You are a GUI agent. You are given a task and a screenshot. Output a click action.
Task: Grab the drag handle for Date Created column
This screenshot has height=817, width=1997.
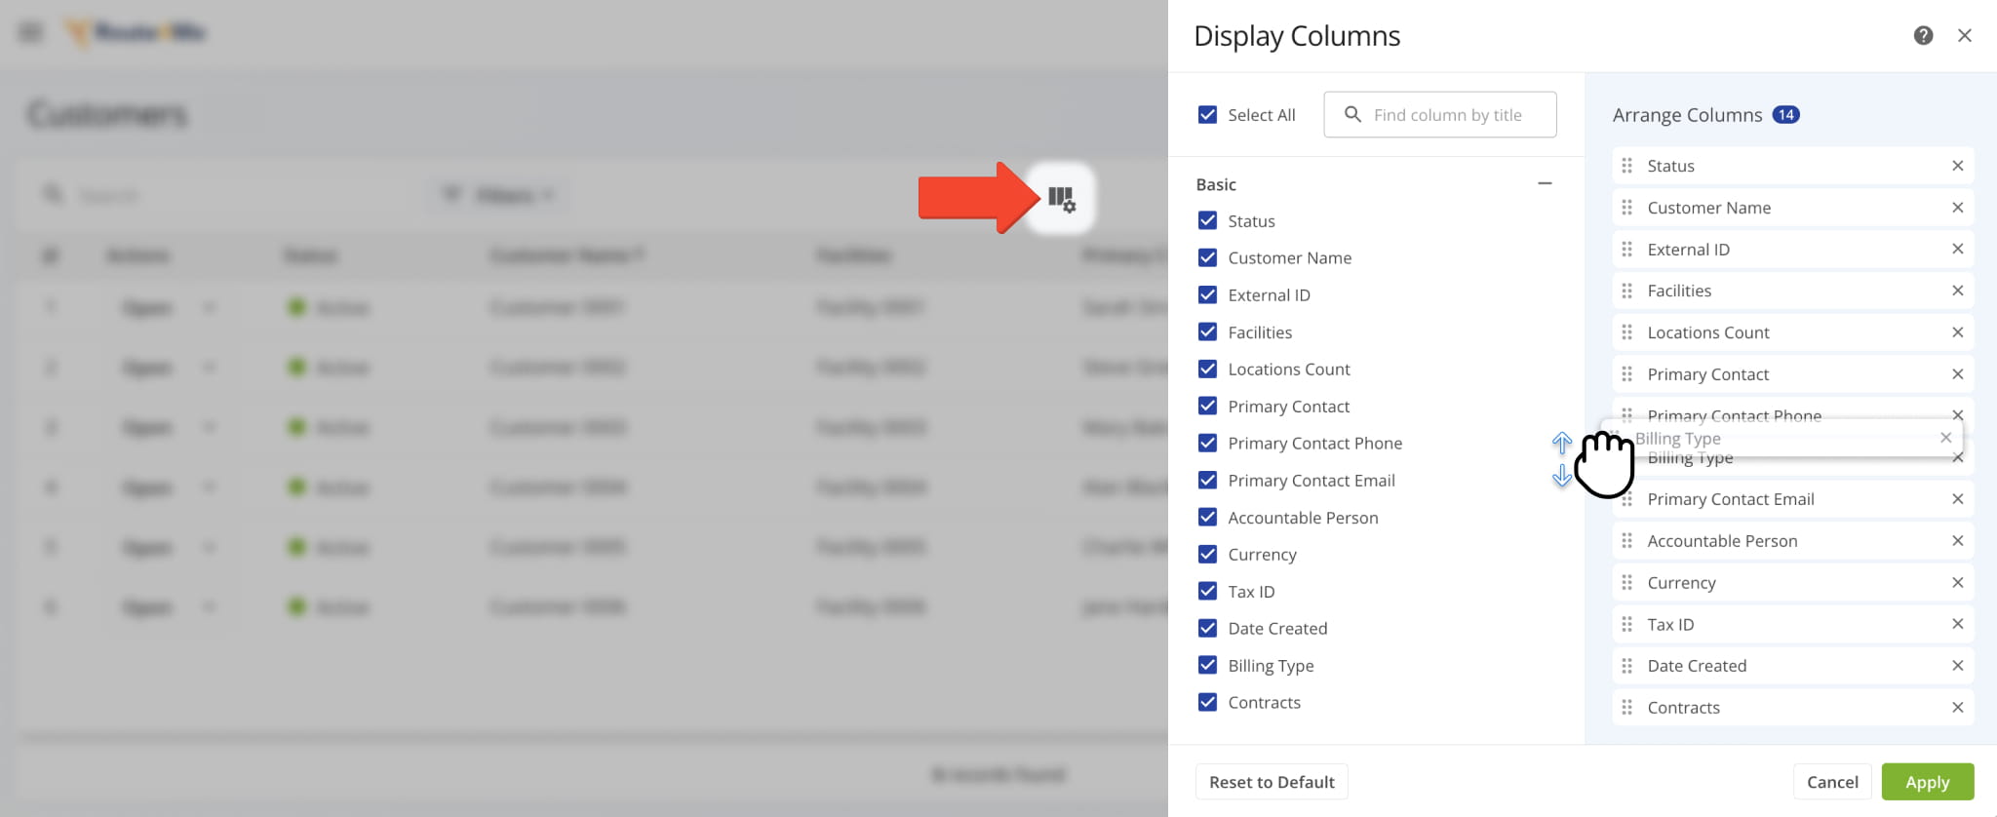click(x=1626, y=666)
